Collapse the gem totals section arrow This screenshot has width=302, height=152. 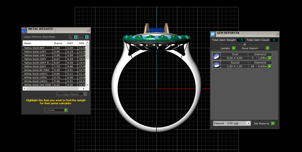(245, 44)
